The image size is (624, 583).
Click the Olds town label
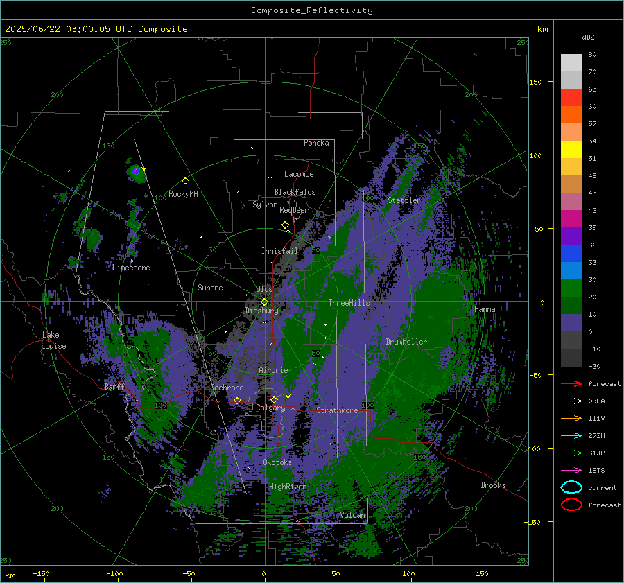click(x=264, y=289)
